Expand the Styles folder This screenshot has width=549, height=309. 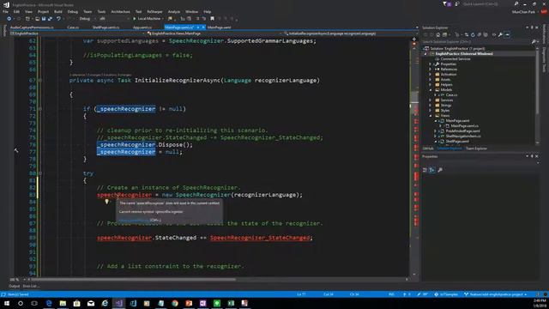430,111
